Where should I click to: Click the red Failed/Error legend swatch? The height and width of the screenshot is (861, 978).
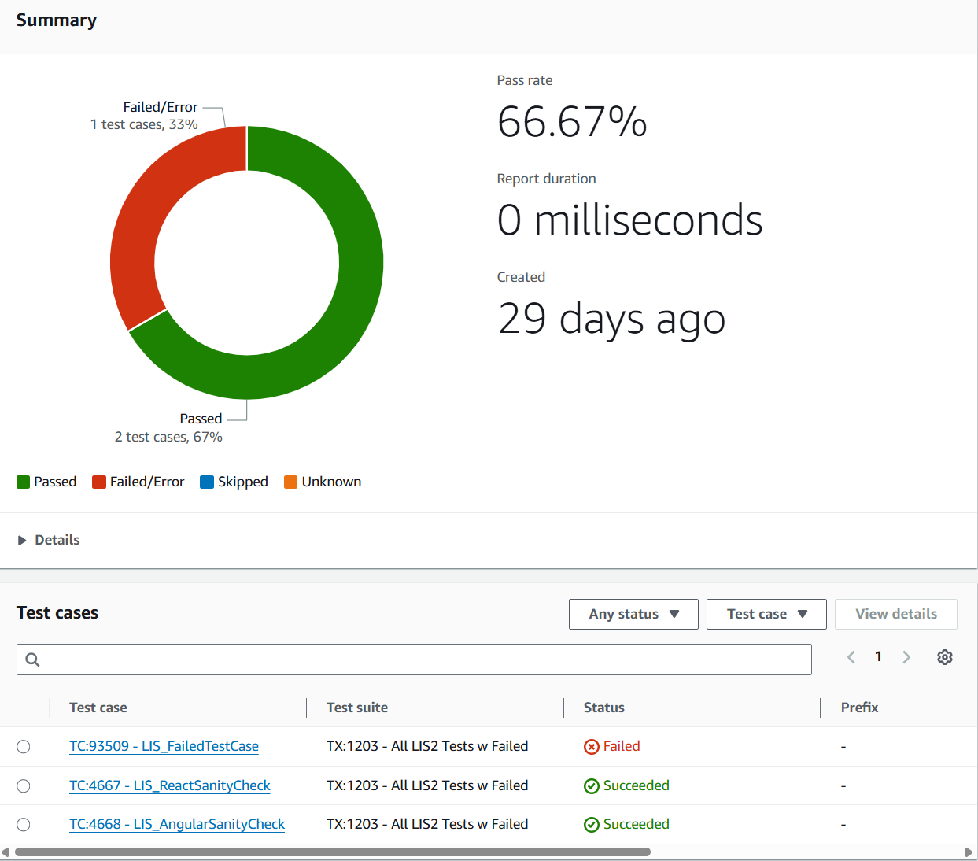tap(99, 482)
